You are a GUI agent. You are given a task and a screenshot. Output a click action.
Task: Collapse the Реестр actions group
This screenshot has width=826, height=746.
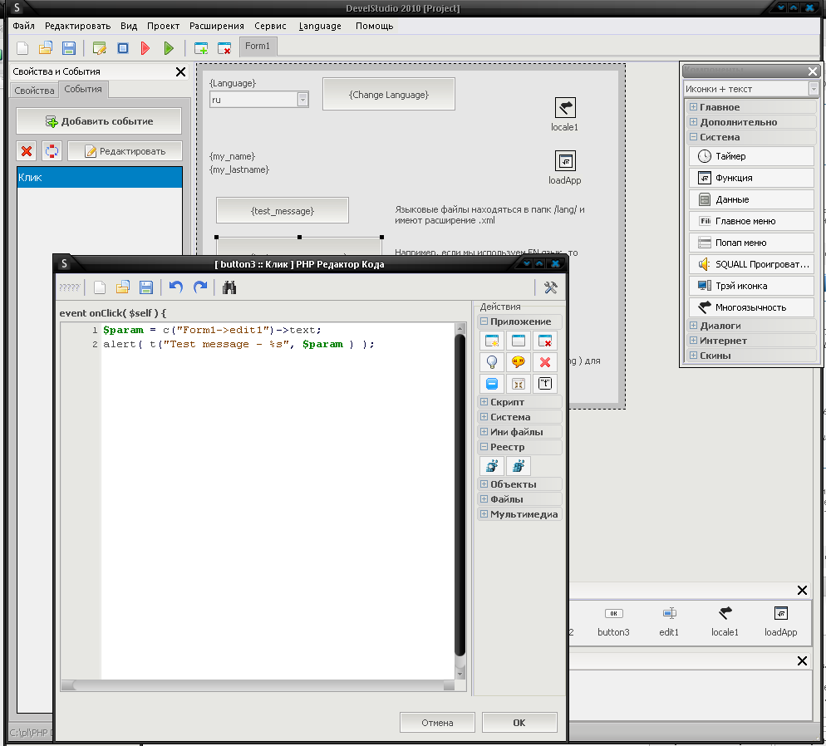[484, 446]
